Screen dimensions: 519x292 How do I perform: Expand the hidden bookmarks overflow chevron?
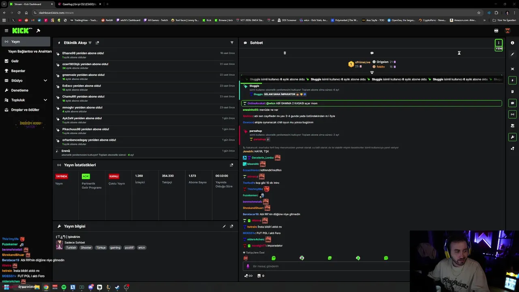[484, 20]
